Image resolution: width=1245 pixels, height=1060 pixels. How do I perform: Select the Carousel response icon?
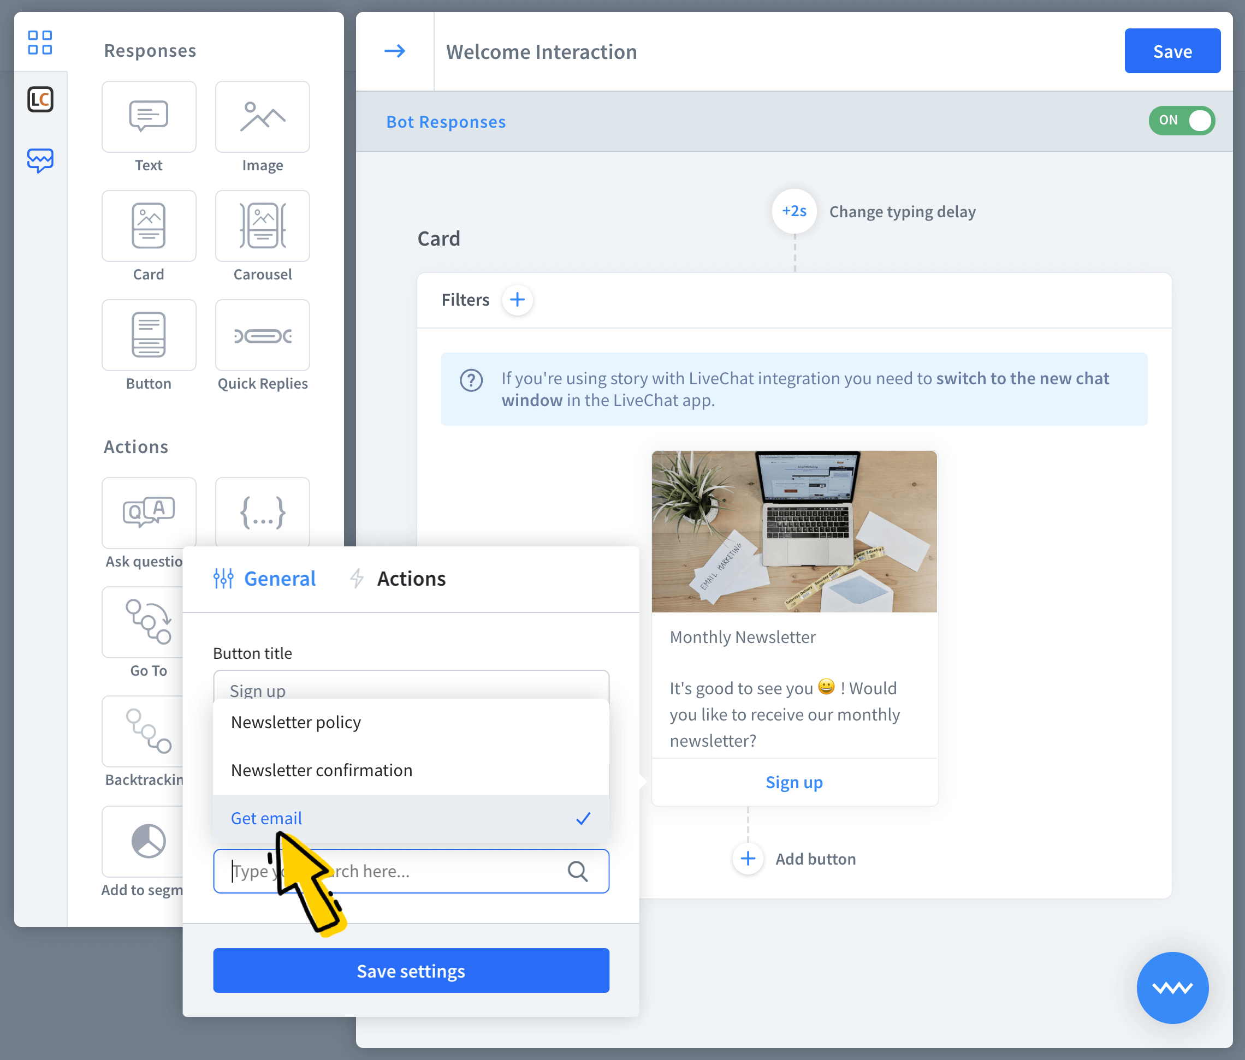(262, 227)
